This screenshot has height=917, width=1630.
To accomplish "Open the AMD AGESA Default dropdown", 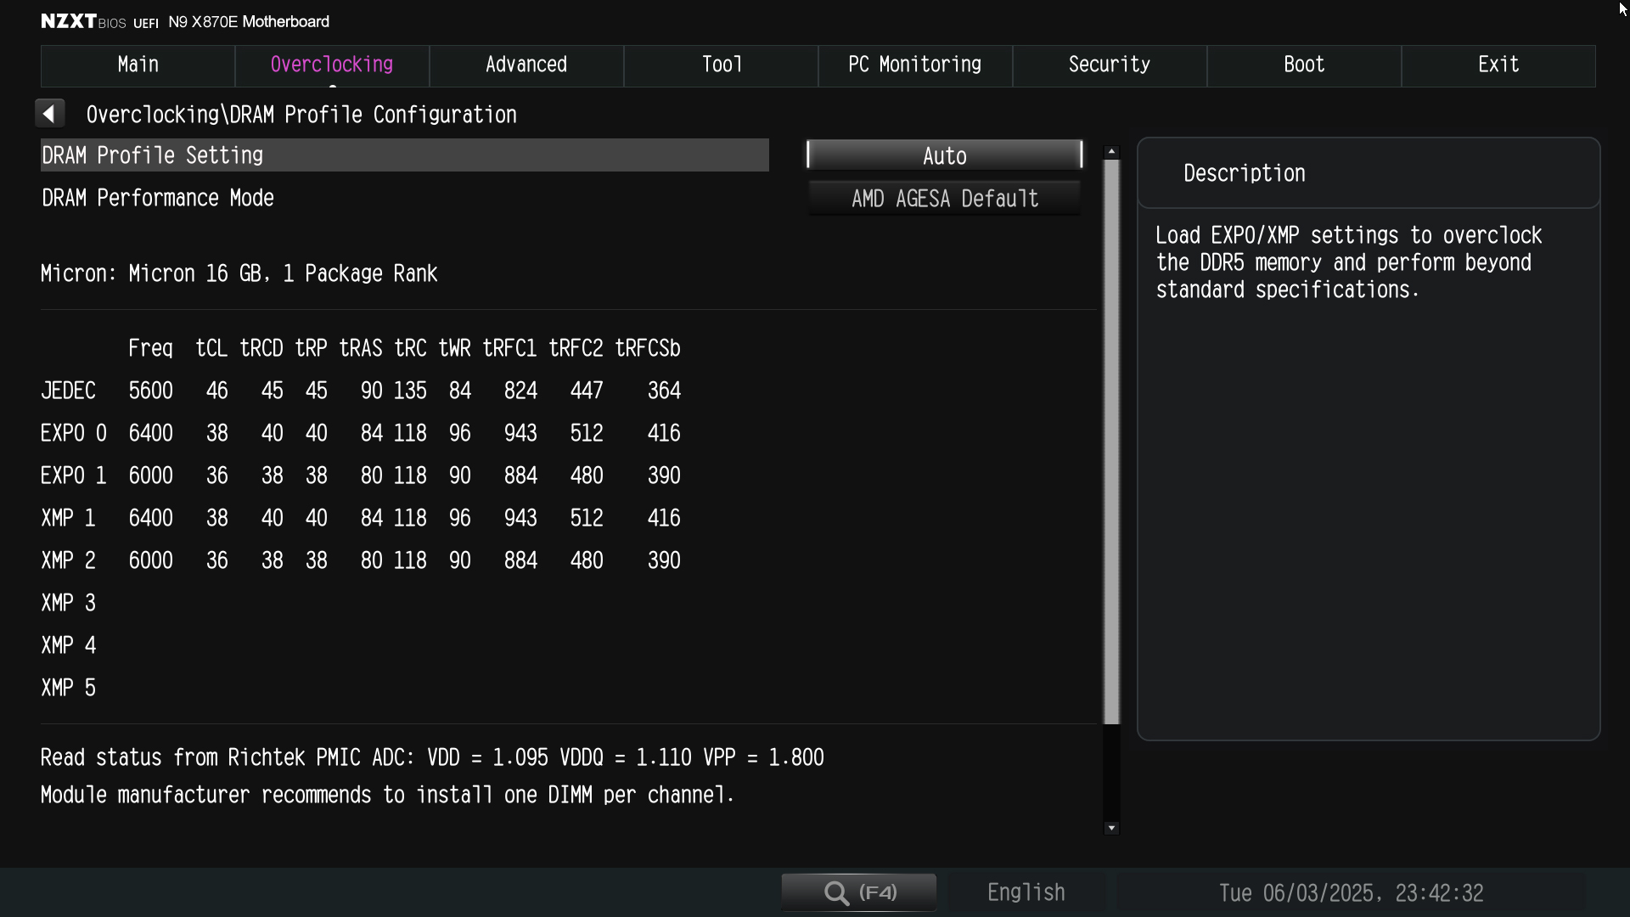I will click(x=944, y=199).
